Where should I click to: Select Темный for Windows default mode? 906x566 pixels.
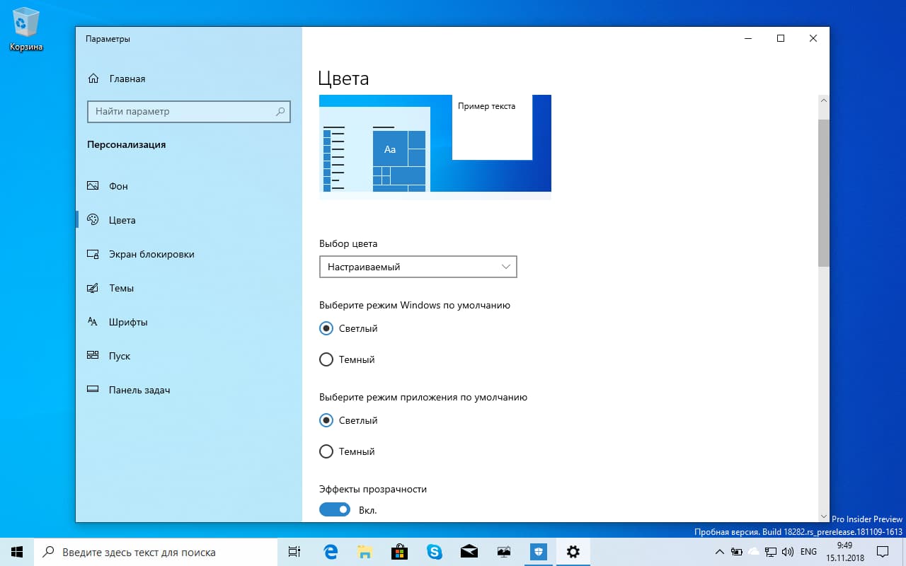click(326, 359)
